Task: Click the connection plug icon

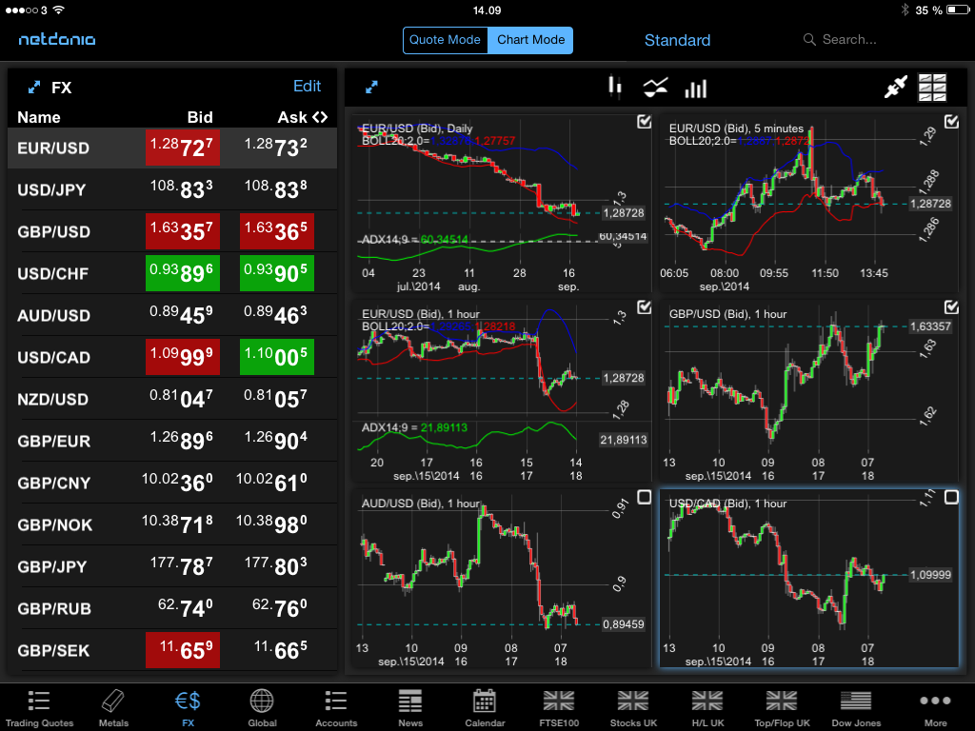Action: point(895,88)
